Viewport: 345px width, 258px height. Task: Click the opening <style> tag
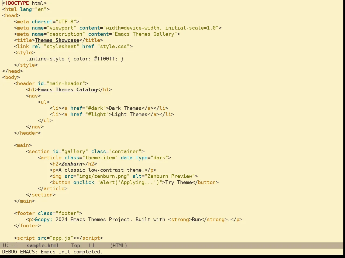pyautogui.click(x=25, y=53)
